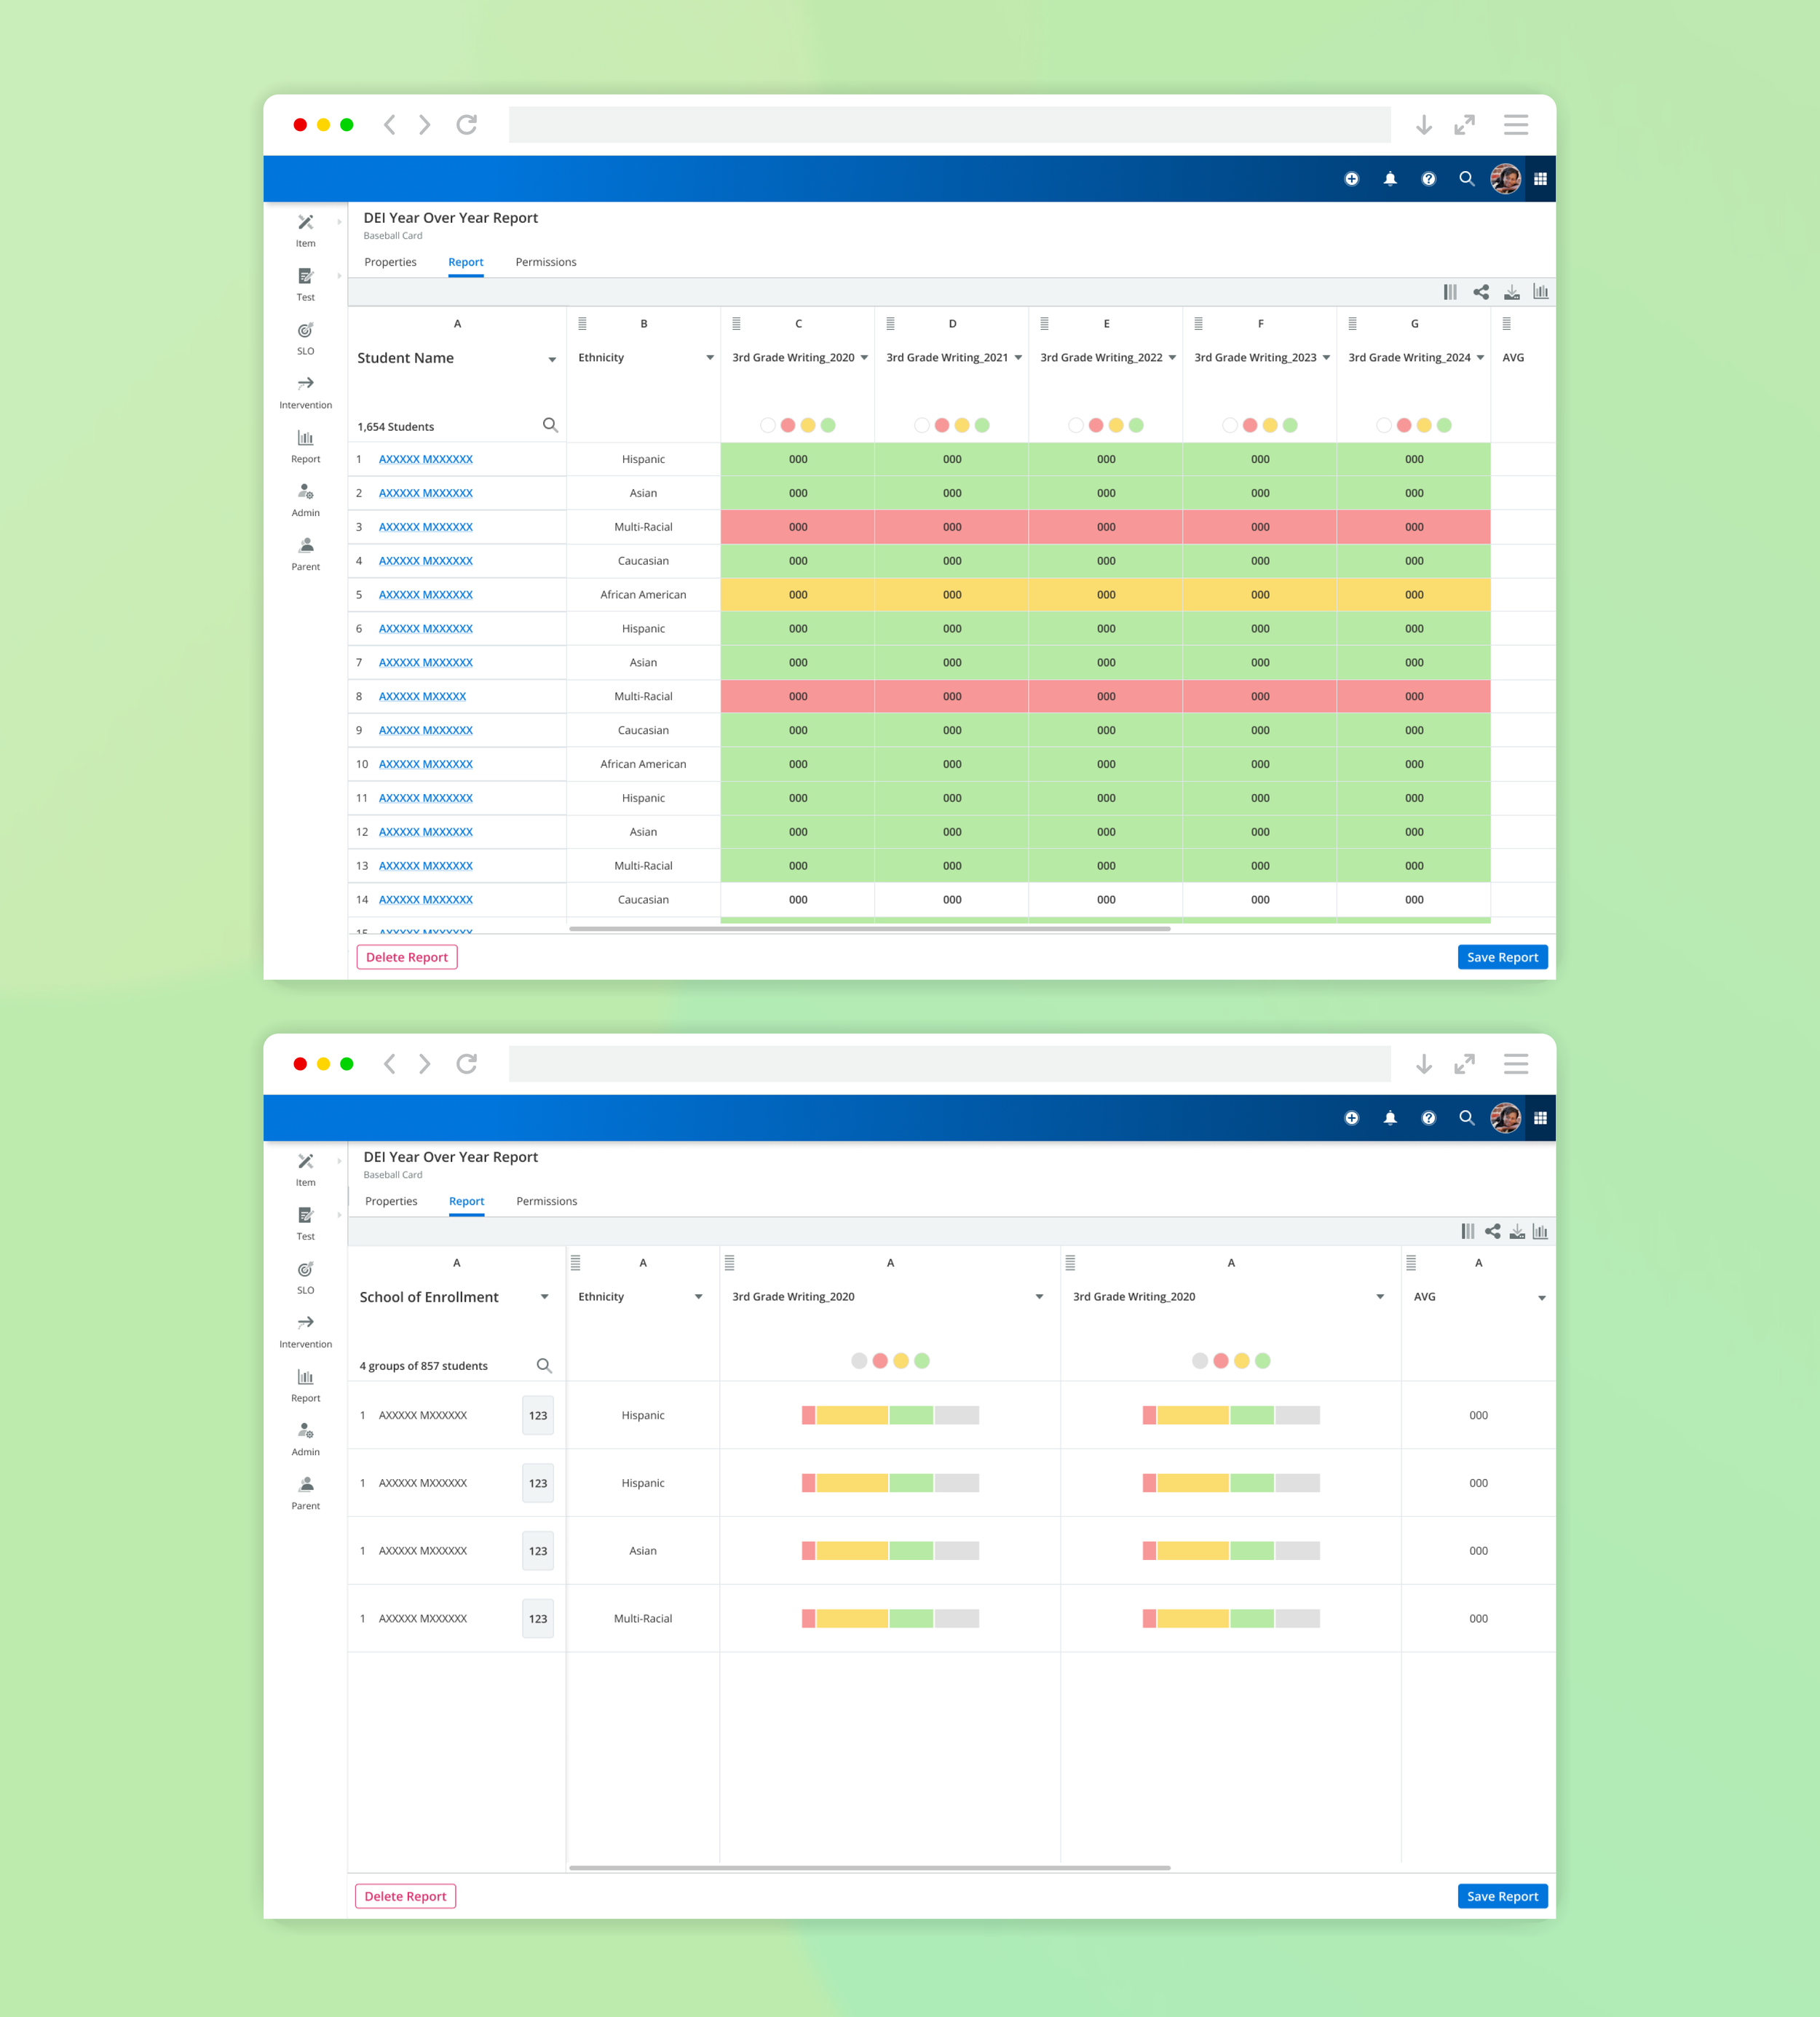Open share icon above the Student Name table
This screenshot has height=2017, width=1820.
[x=1481, y=292]
